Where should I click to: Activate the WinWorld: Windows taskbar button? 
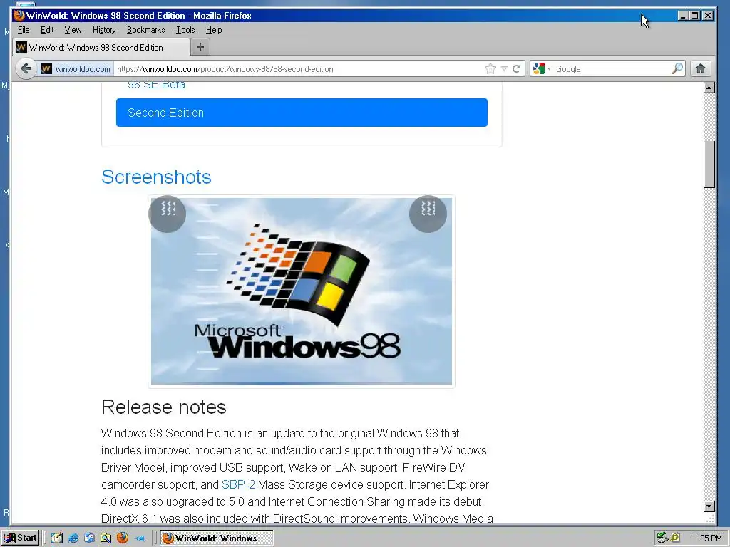coord(217,538)
